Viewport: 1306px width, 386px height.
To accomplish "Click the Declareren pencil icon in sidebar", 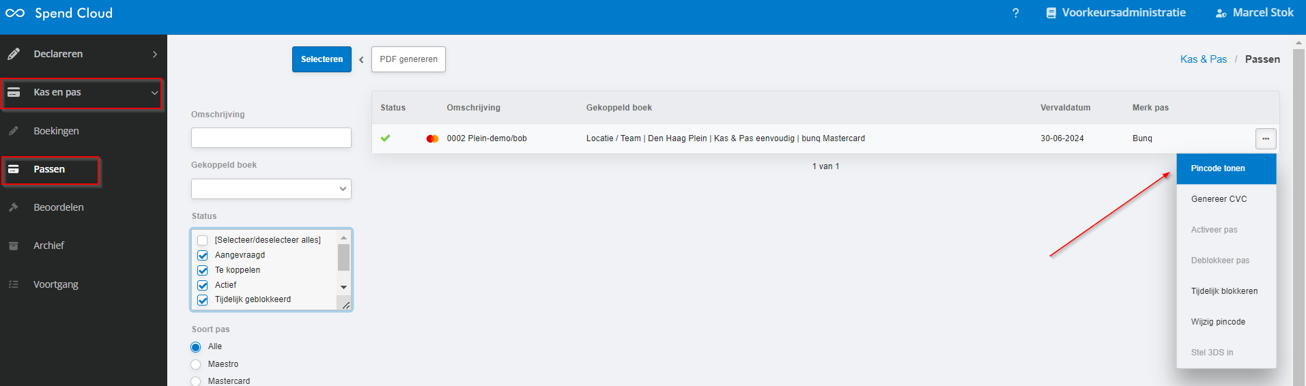I will pyautogui.click(x=14, y=54).
